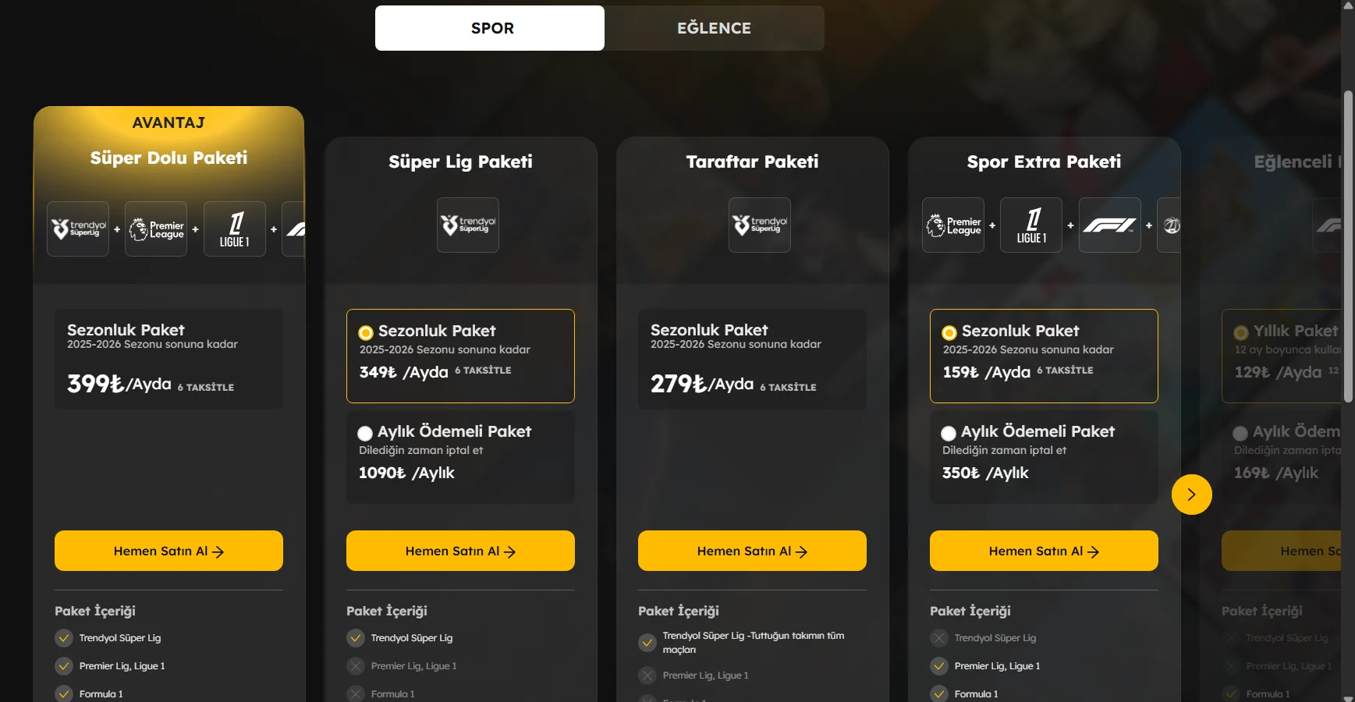The height and width of the screenshot is (702, 1355).
Task: Click Premier League logo in Süper Dolu Paketi
Action: click(156, 229)
